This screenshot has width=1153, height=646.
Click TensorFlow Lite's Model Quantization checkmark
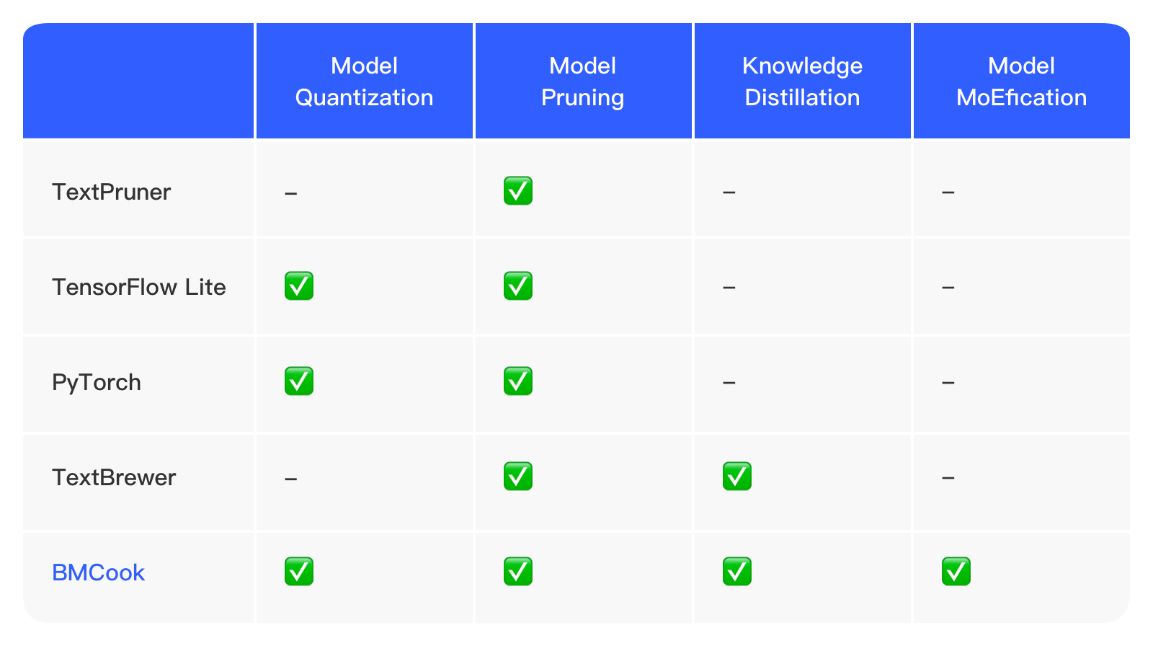pyautogui.click(x=299, y=286)
